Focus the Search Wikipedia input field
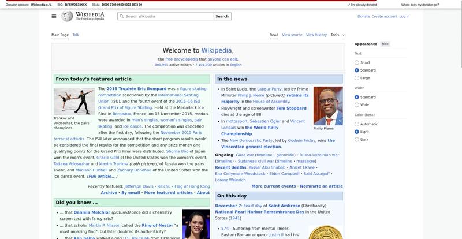Screen dimensions: 462x239 167,16
